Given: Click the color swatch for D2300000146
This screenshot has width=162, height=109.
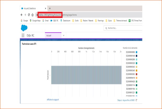Looking at the screenshot, I should point(136,56).
